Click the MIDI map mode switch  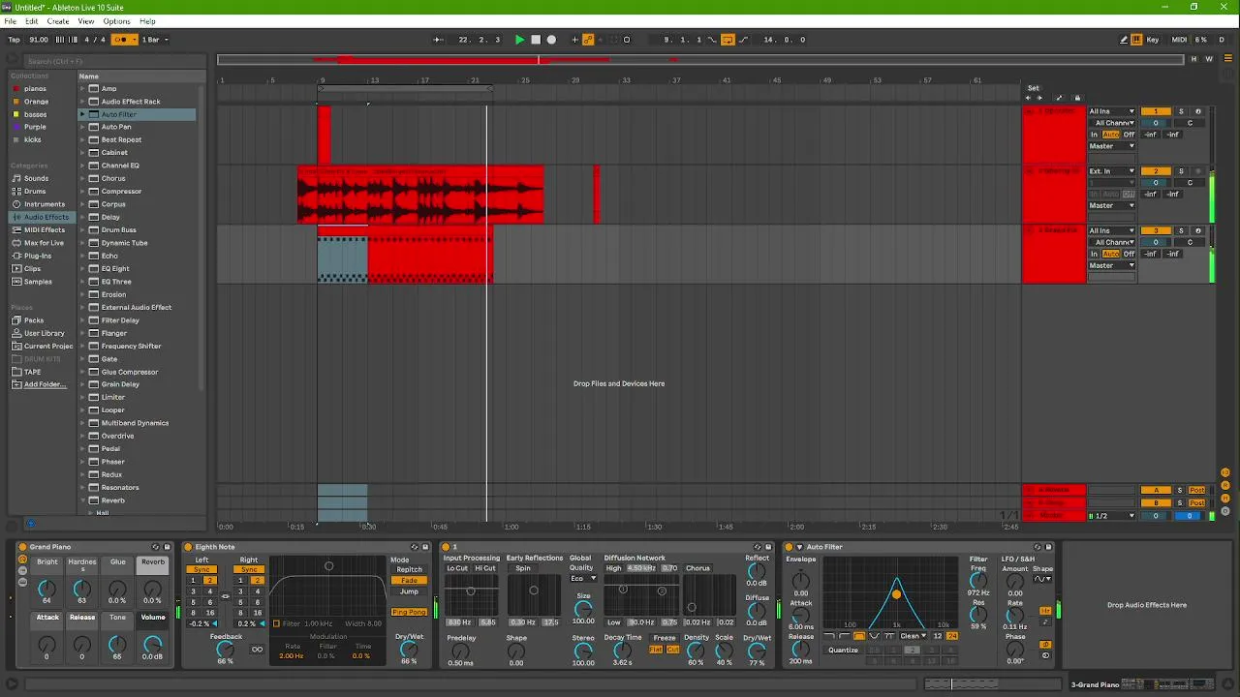[1179, 40]
